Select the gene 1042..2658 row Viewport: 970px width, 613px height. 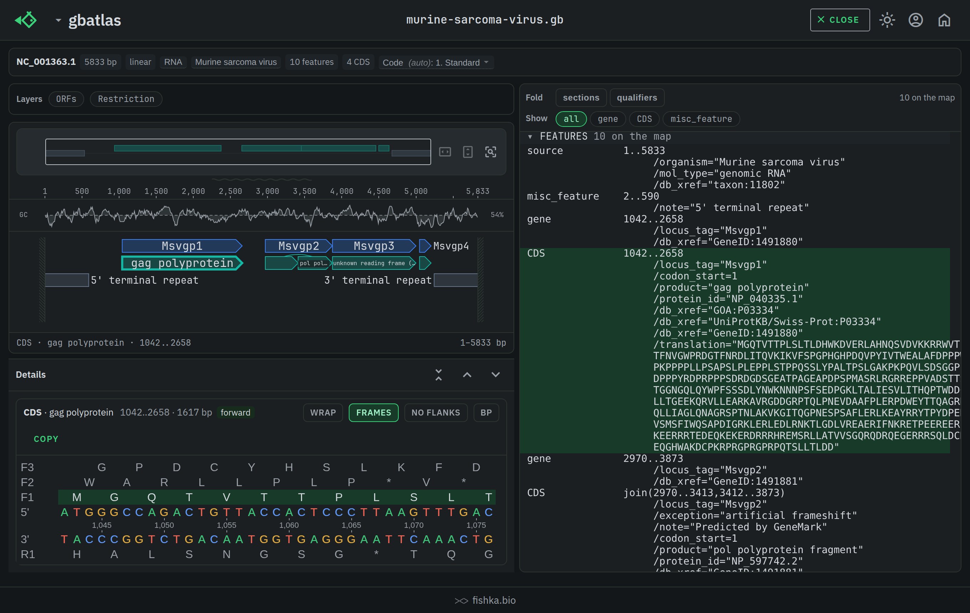tap(734, 219)
